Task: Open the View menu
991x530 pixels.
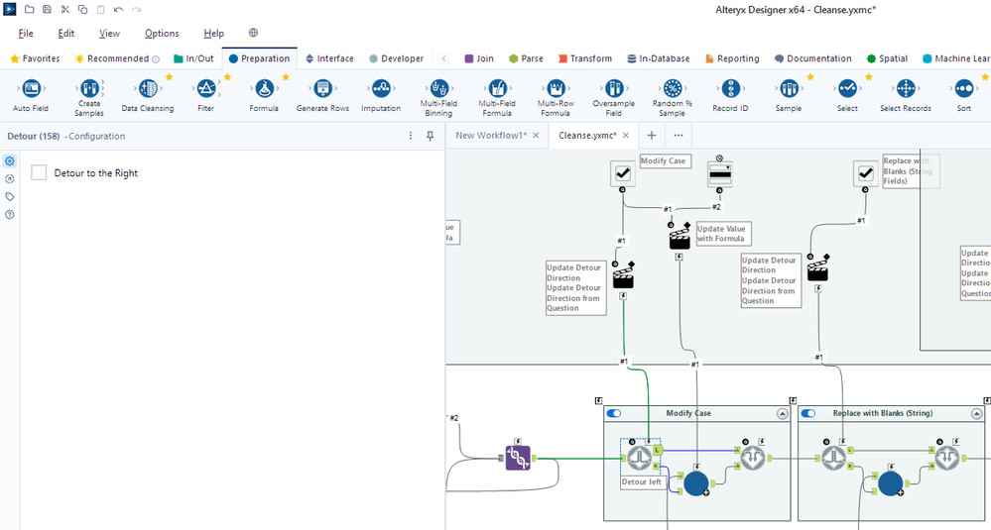Action: [x=109, y=34]
